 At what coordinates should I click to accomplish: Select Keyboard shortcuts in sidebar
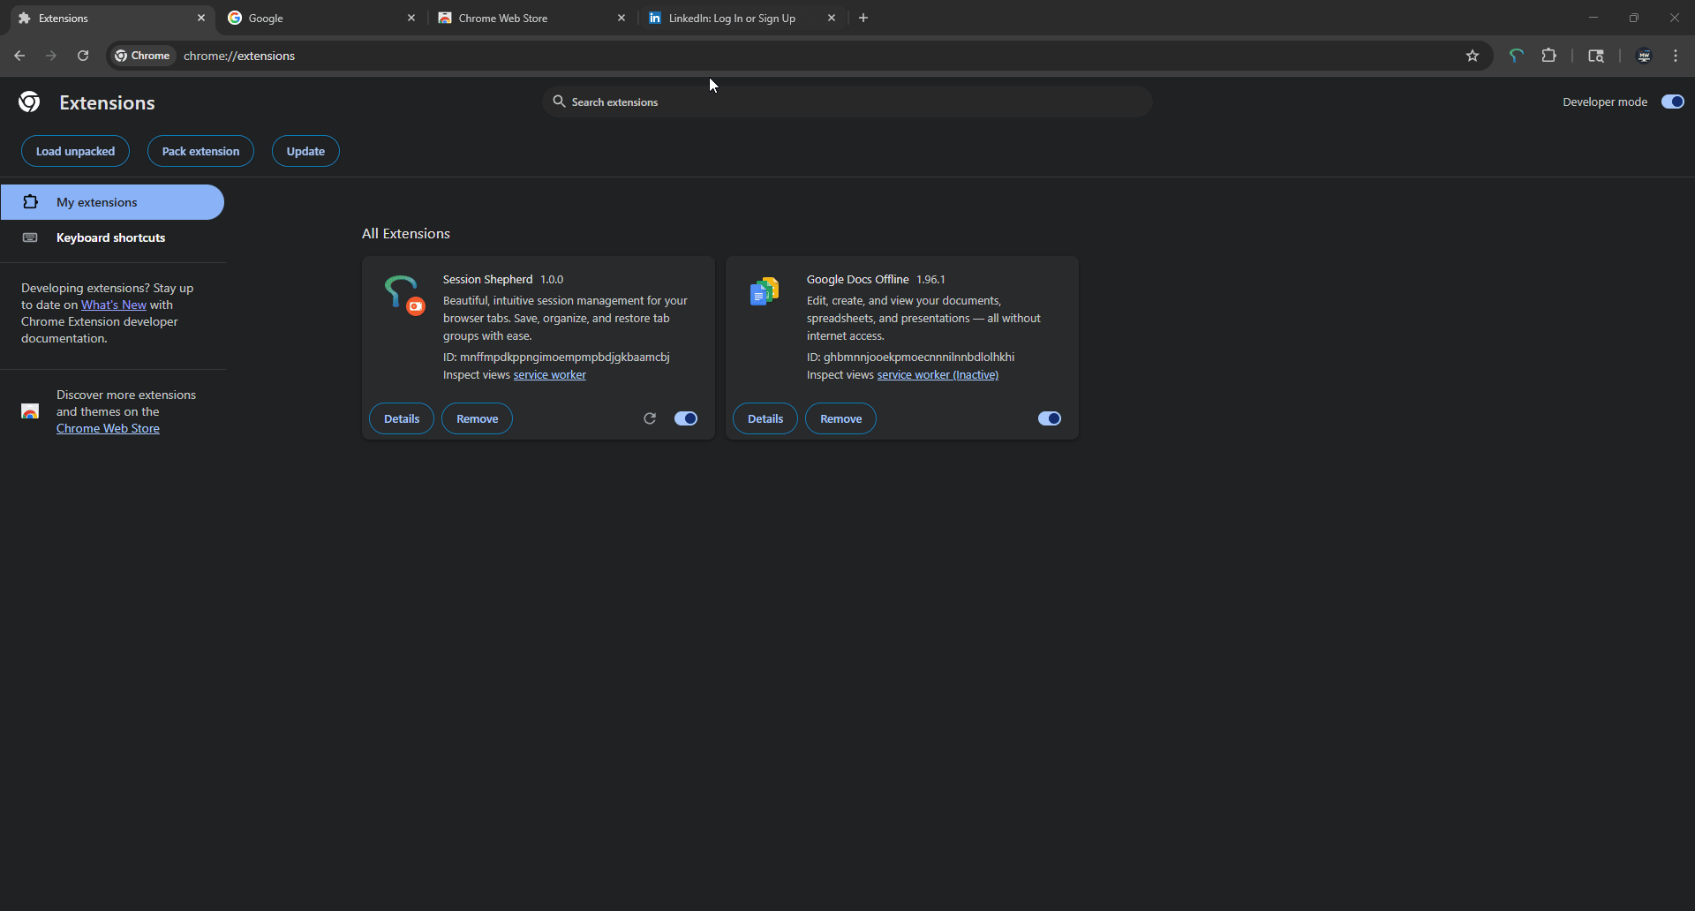pos(110,237)
